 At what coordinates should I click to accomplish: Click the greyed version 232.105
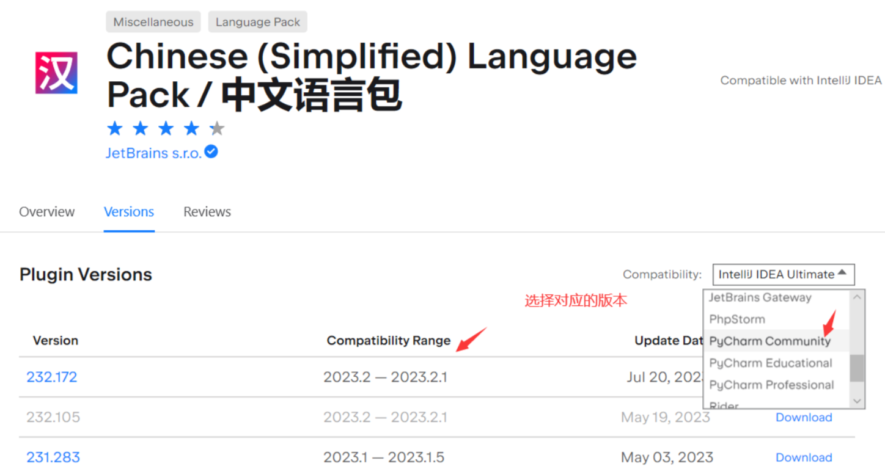[53, 417]
